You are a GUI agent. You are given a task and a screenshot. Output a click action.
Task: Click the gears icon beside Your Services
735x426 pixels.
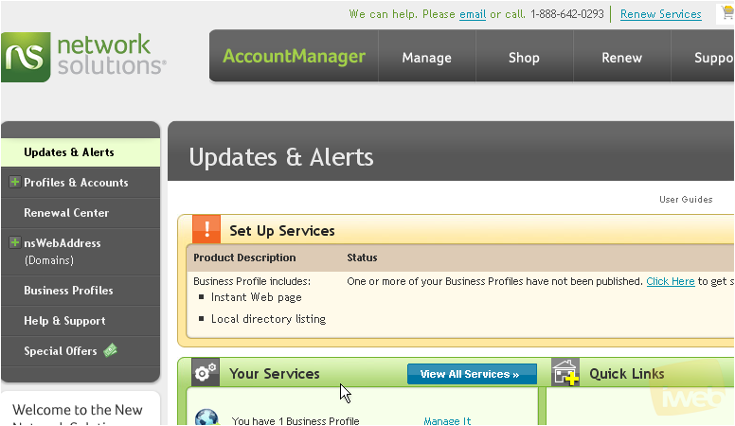(x=206, y=372)
